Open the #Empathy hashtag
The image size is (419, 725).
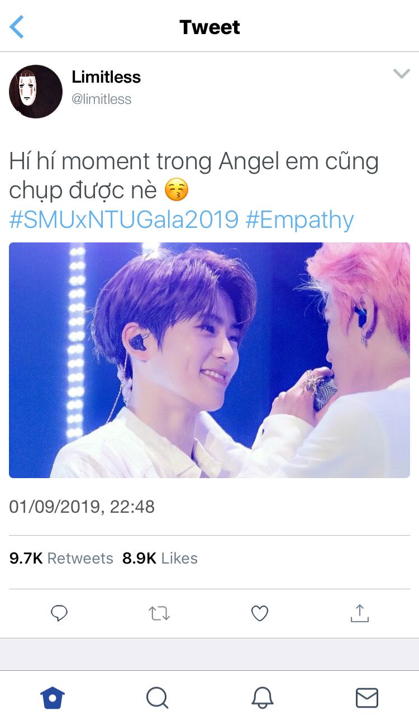coord(300,220)
